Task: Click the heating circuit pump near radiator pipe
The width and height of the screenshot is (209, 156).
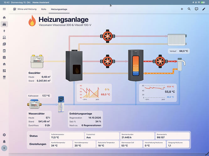Action: [108, 36]
